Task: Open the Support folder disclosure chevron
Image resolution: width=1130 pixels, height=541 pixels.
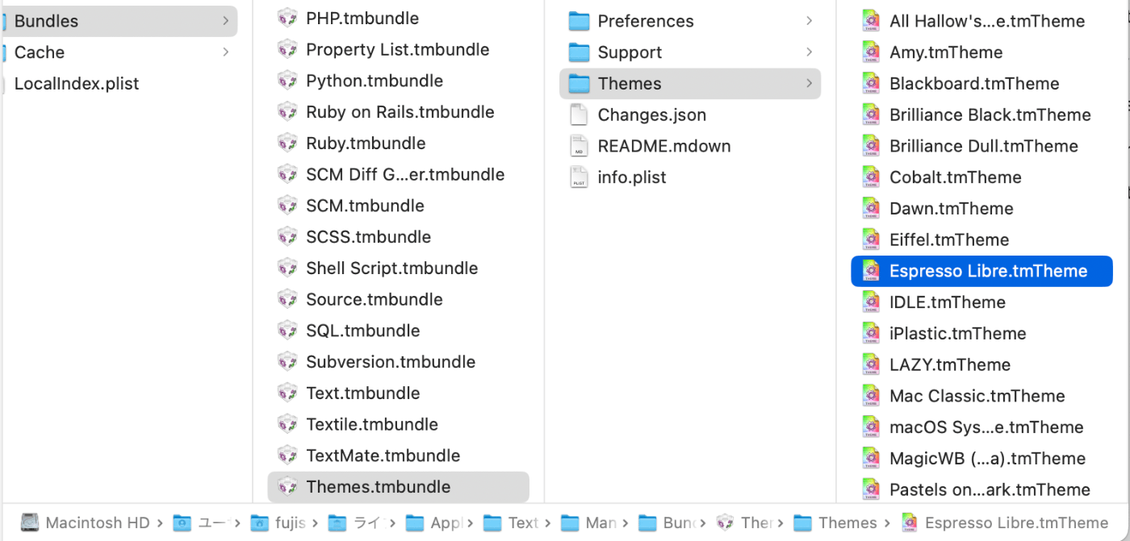Action: (809, 52)
